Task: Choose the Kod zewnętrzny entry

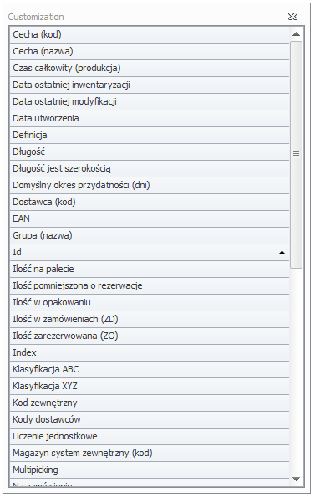Action: click(x=150, y=403)
